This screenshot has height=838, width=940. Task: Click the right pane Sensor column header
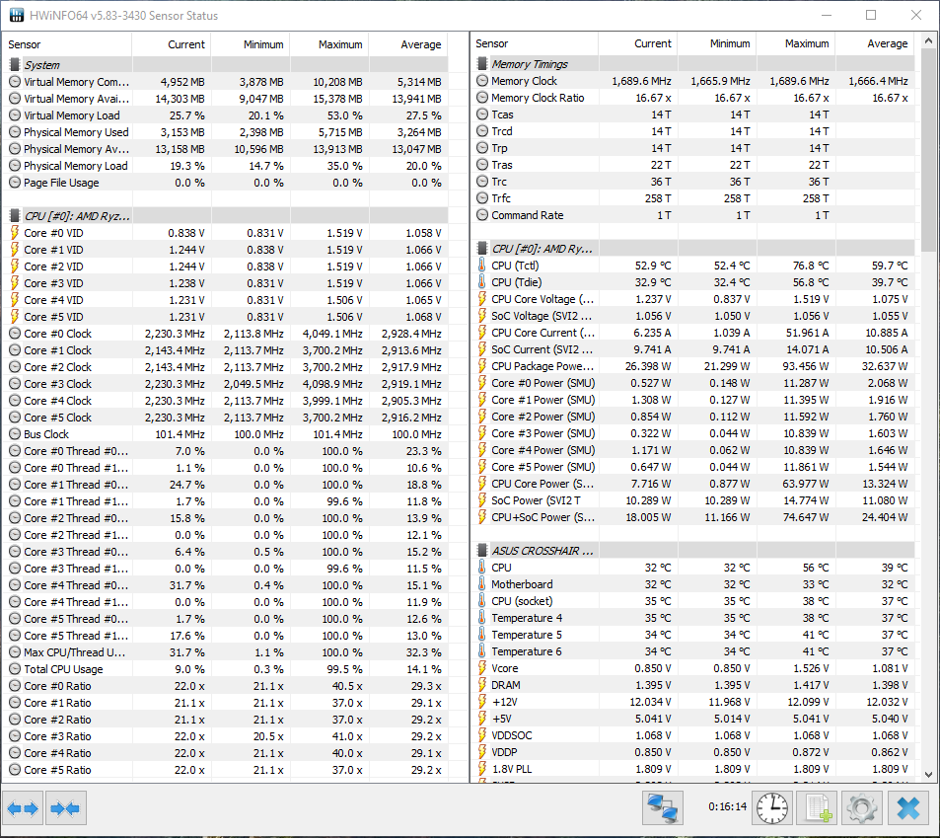click(535, 43)
